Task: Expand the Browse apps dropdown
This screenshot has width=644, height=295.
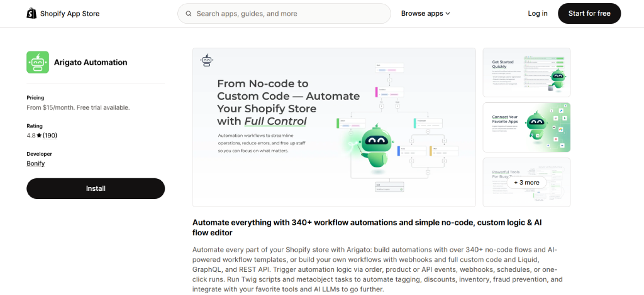Action: coord(426,14)
